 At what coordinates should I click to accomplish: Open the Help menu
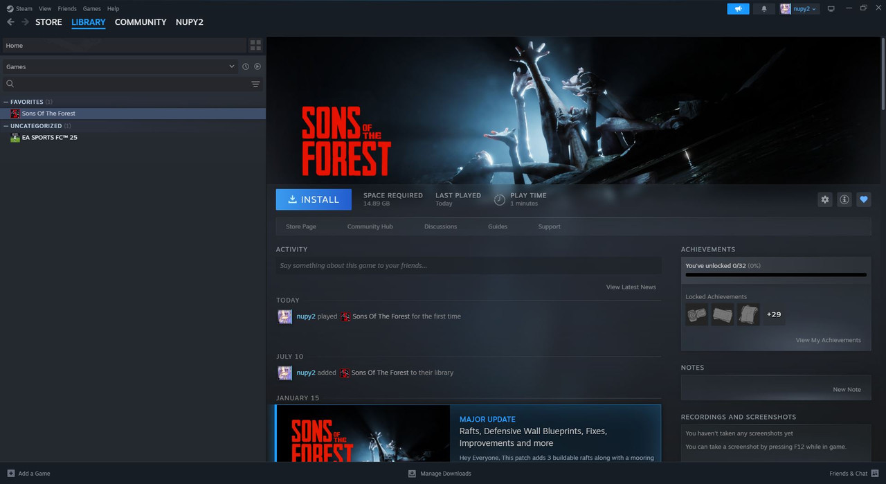tap(114, 8)
